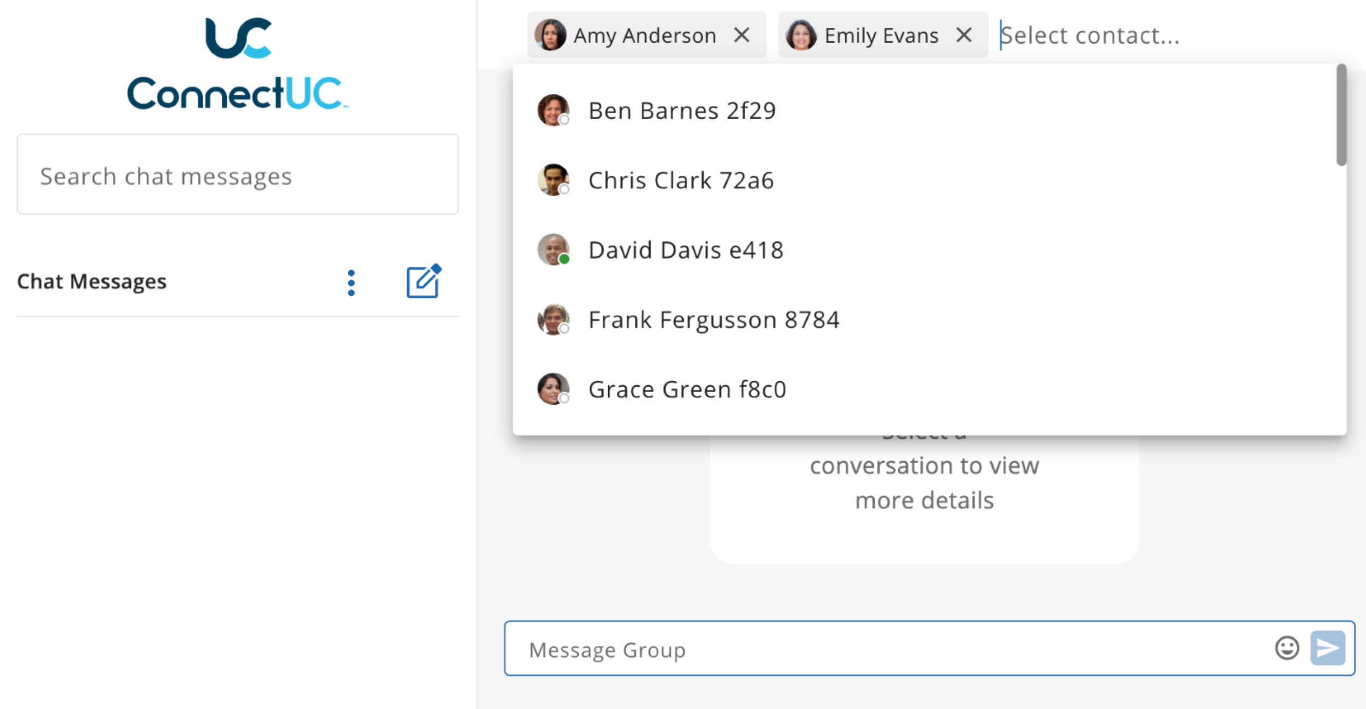Screen dimensions: 1366x709
Task: Click the contact list scrollbar thumb
Action: (1341, 114)
